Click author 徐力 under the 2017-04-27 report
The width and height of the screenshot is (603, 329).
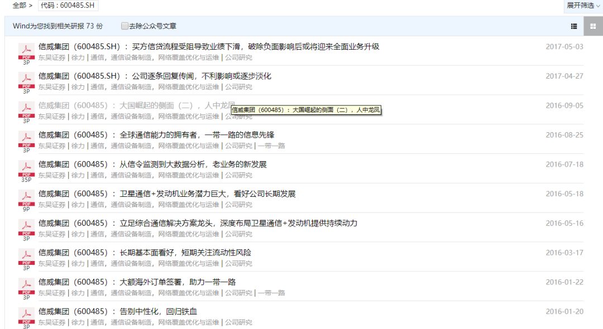coord(78,87)
